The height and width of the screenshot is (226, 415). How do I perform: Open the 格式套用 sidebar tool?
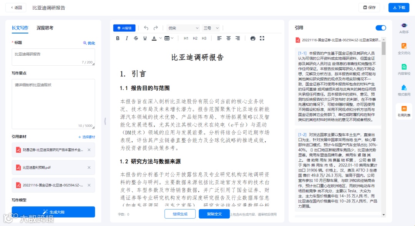pos(404,90)
